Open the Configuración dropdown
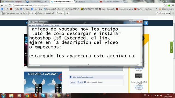175x98 pixels. click(x=163, y=13)
